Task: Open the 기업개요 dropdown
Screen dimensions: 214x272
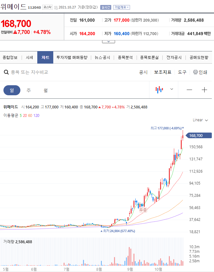Action: (x=121, y=7)
